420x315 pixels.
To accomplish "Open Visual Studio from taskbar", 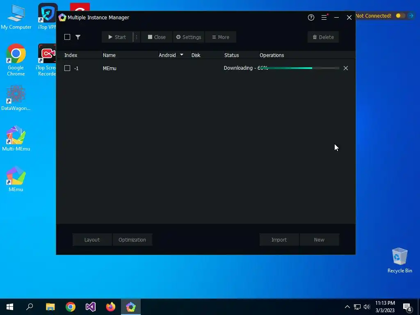I will pos(91,307).
